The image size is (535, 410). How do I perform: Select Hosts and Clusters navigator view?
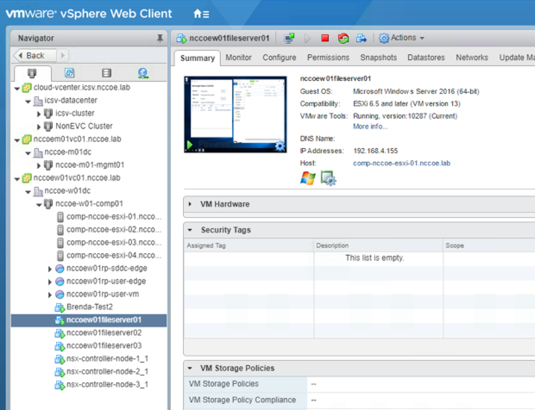(32, 73)
